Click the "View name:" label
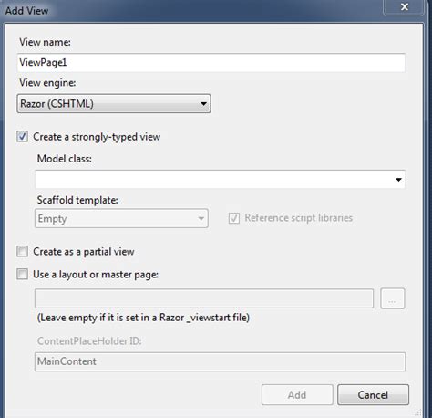The image size is (432, 418). [45, 42]
